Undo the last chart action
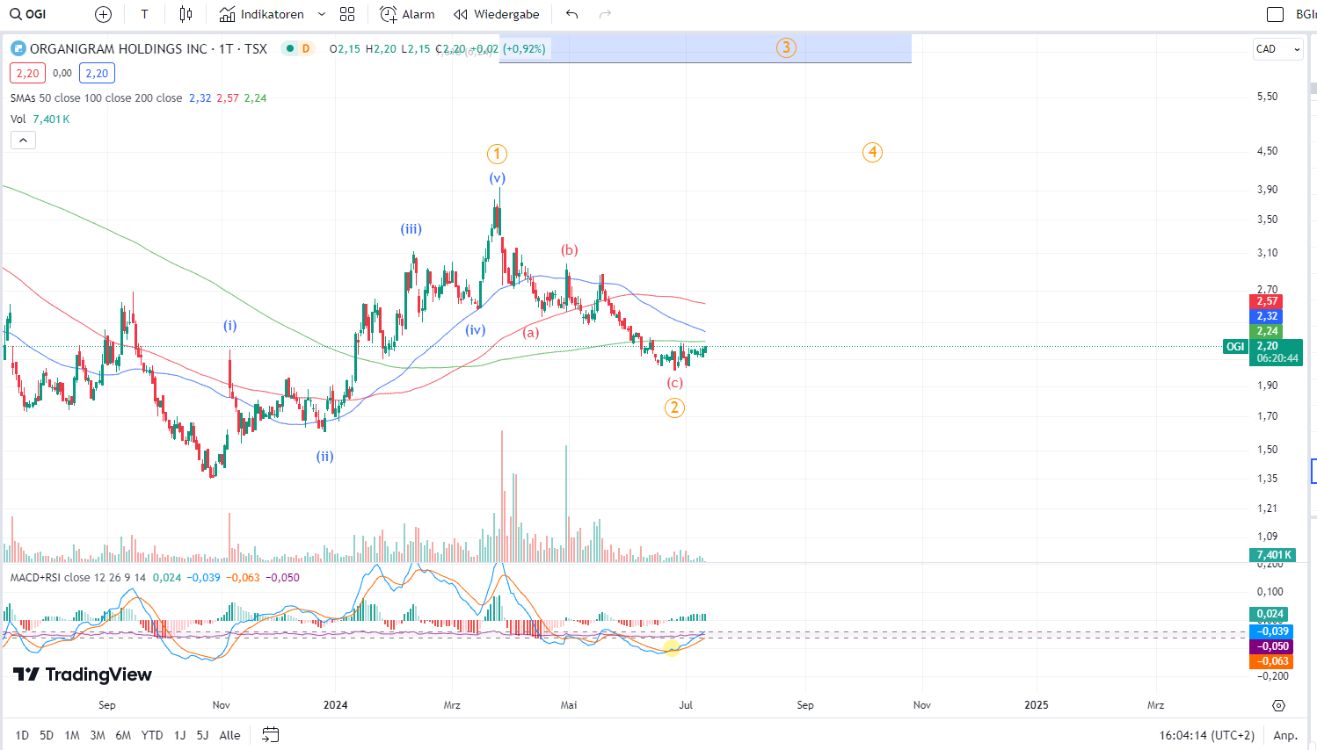 click(572, 14)
